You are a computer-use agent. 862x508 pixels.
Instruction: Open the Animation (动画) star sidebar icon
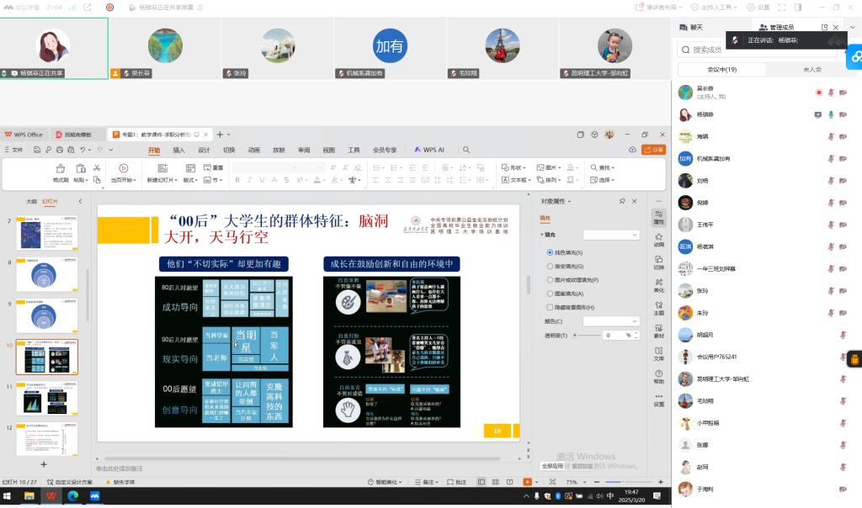click(x=658, y=240)
